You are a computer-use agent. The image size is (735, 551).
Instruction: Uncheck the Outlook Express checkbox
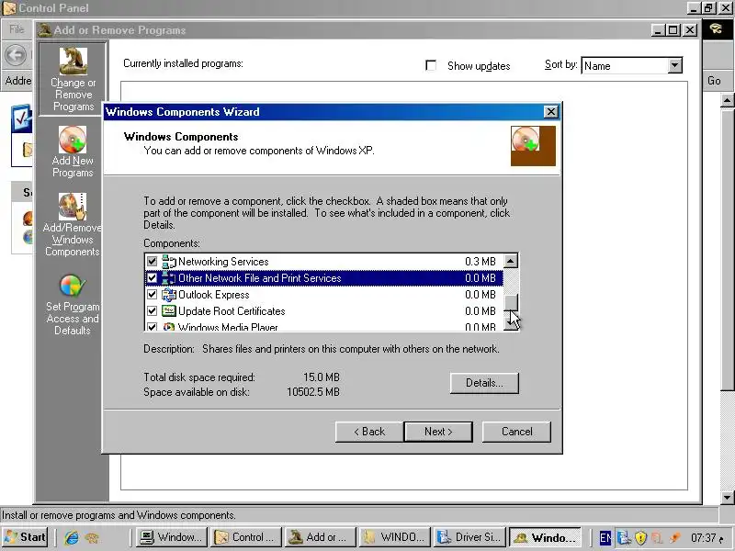point(152,295)
